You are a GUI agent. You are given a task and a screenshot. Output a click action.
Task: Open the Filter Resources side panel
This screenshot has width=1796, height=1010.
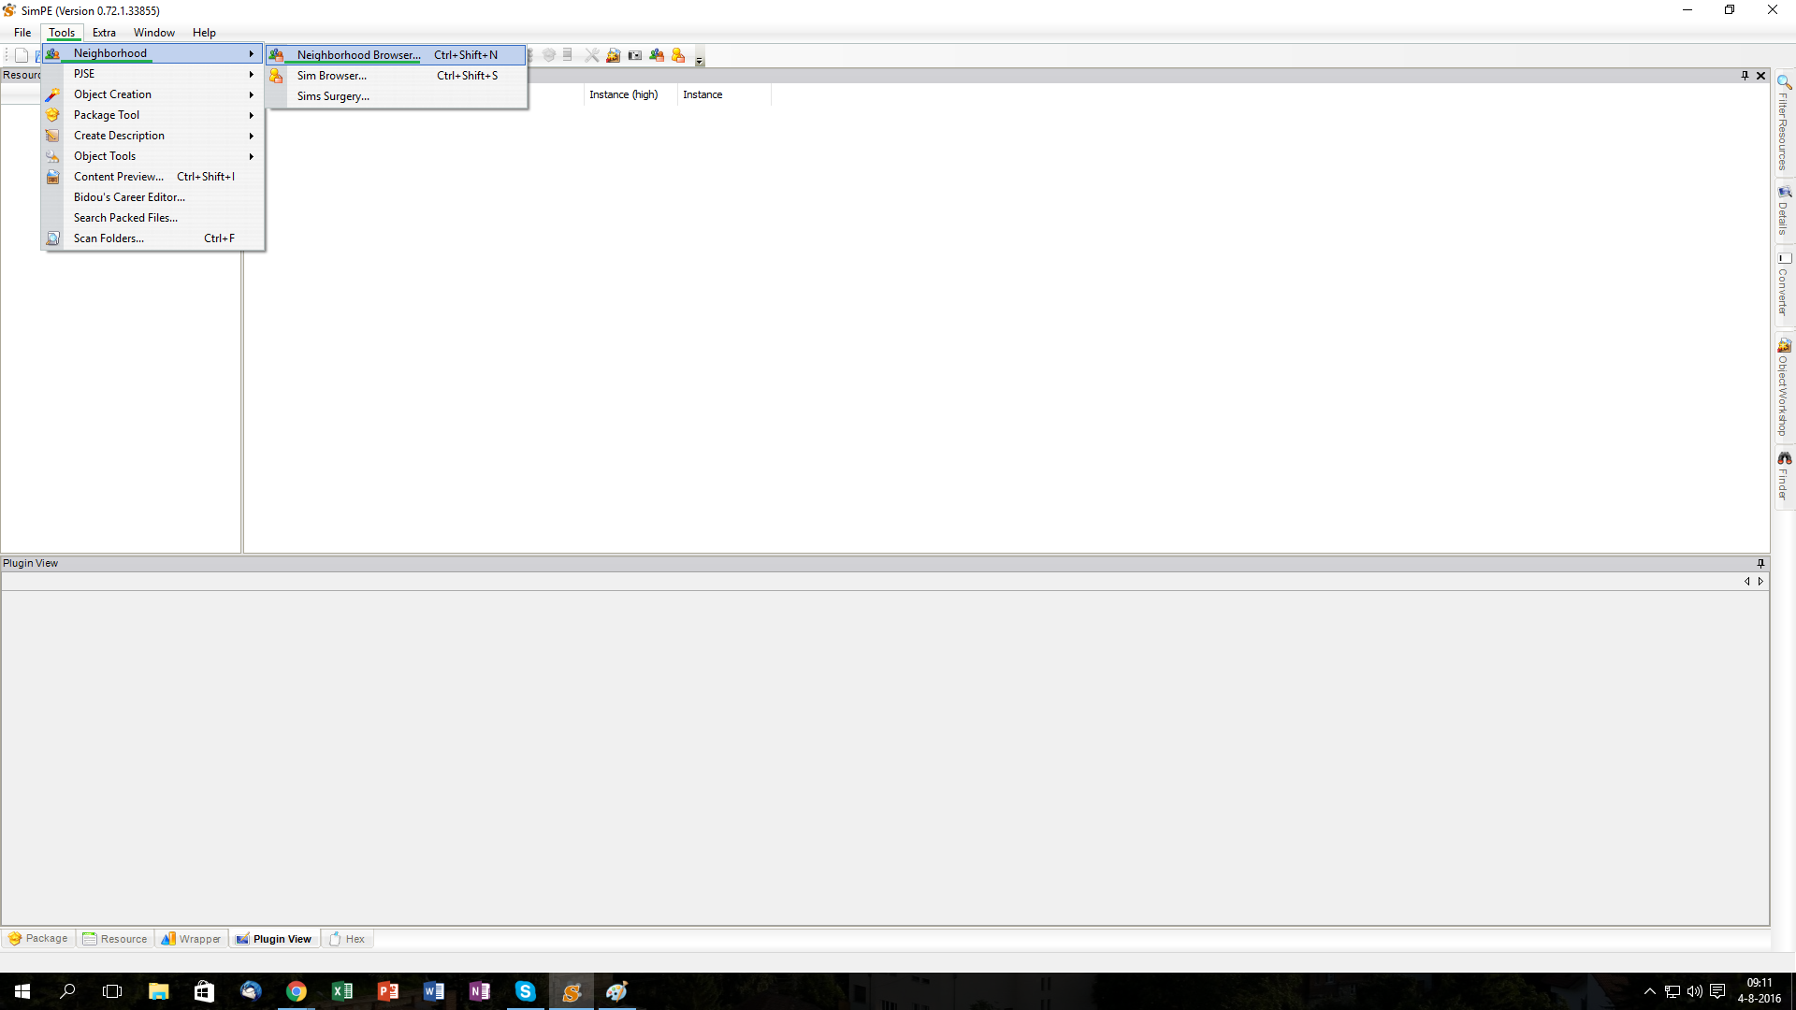[x=1784, y=123]
